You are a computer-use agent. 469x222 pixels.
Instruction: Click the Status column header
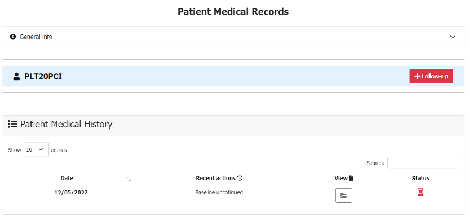(421, 179)
